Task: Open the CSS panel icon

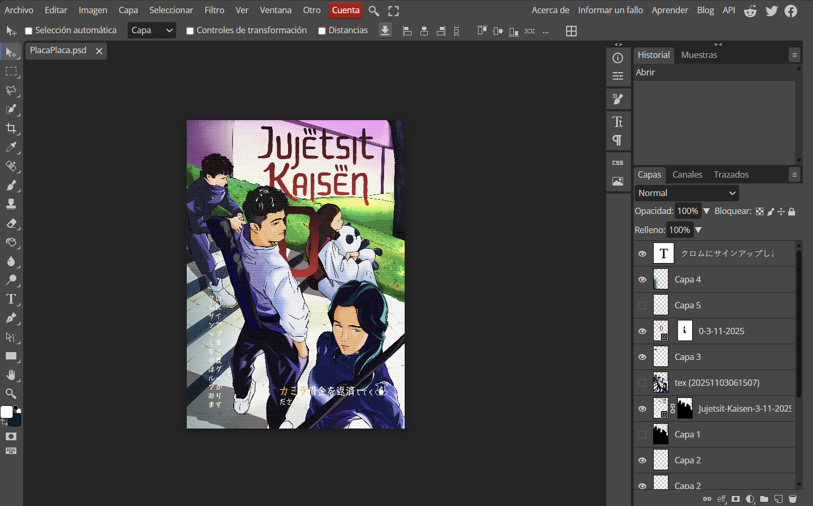Action: point(618,163)
